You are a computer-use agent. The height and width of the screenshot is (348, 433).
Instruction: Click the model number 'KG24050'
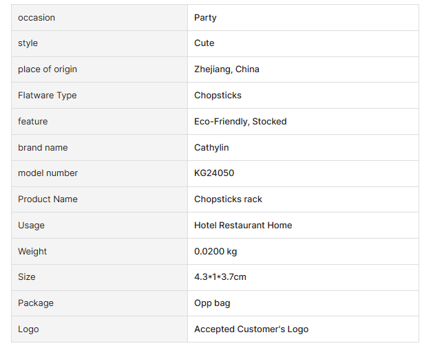coord(214,173)
